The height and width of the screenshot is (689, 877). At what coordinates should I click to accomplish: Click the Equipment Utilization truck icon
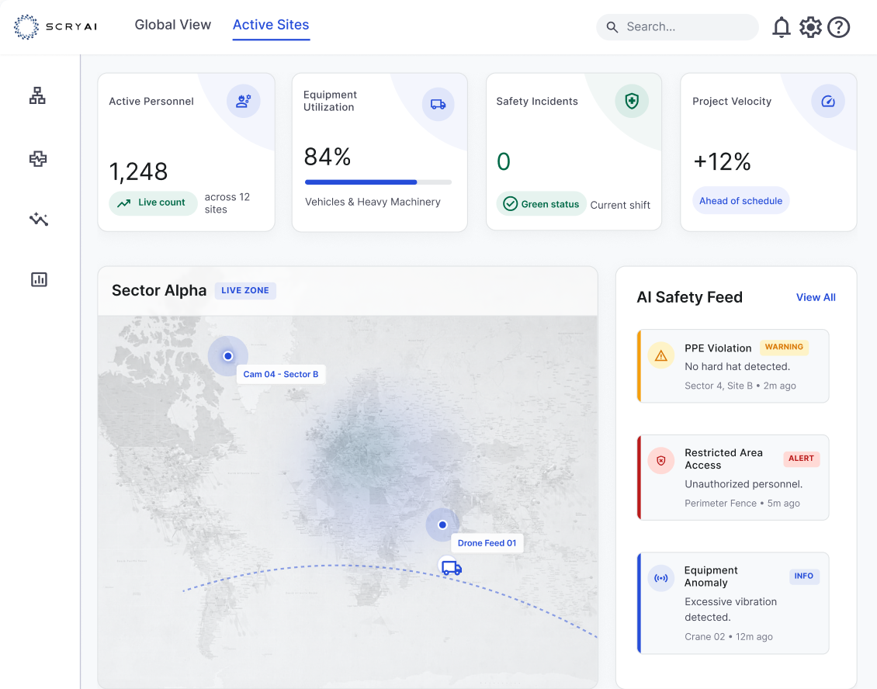tap(438, 104)
